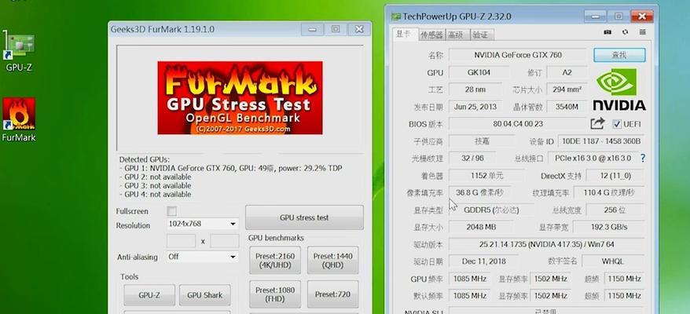690x314 pixels.
Task: Click the GPU value GK104
Action: (x=479, y=72)
